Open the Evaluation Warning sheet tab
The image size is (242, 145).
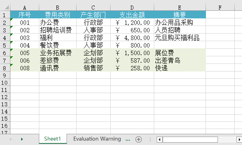click(x=97, y=139)
